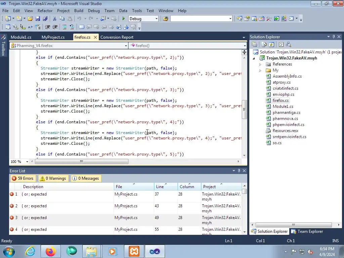Open the Properties Window toolbar icon
Image resolution: width=344 pixels, height=258 pixels.
coord(247,19)
